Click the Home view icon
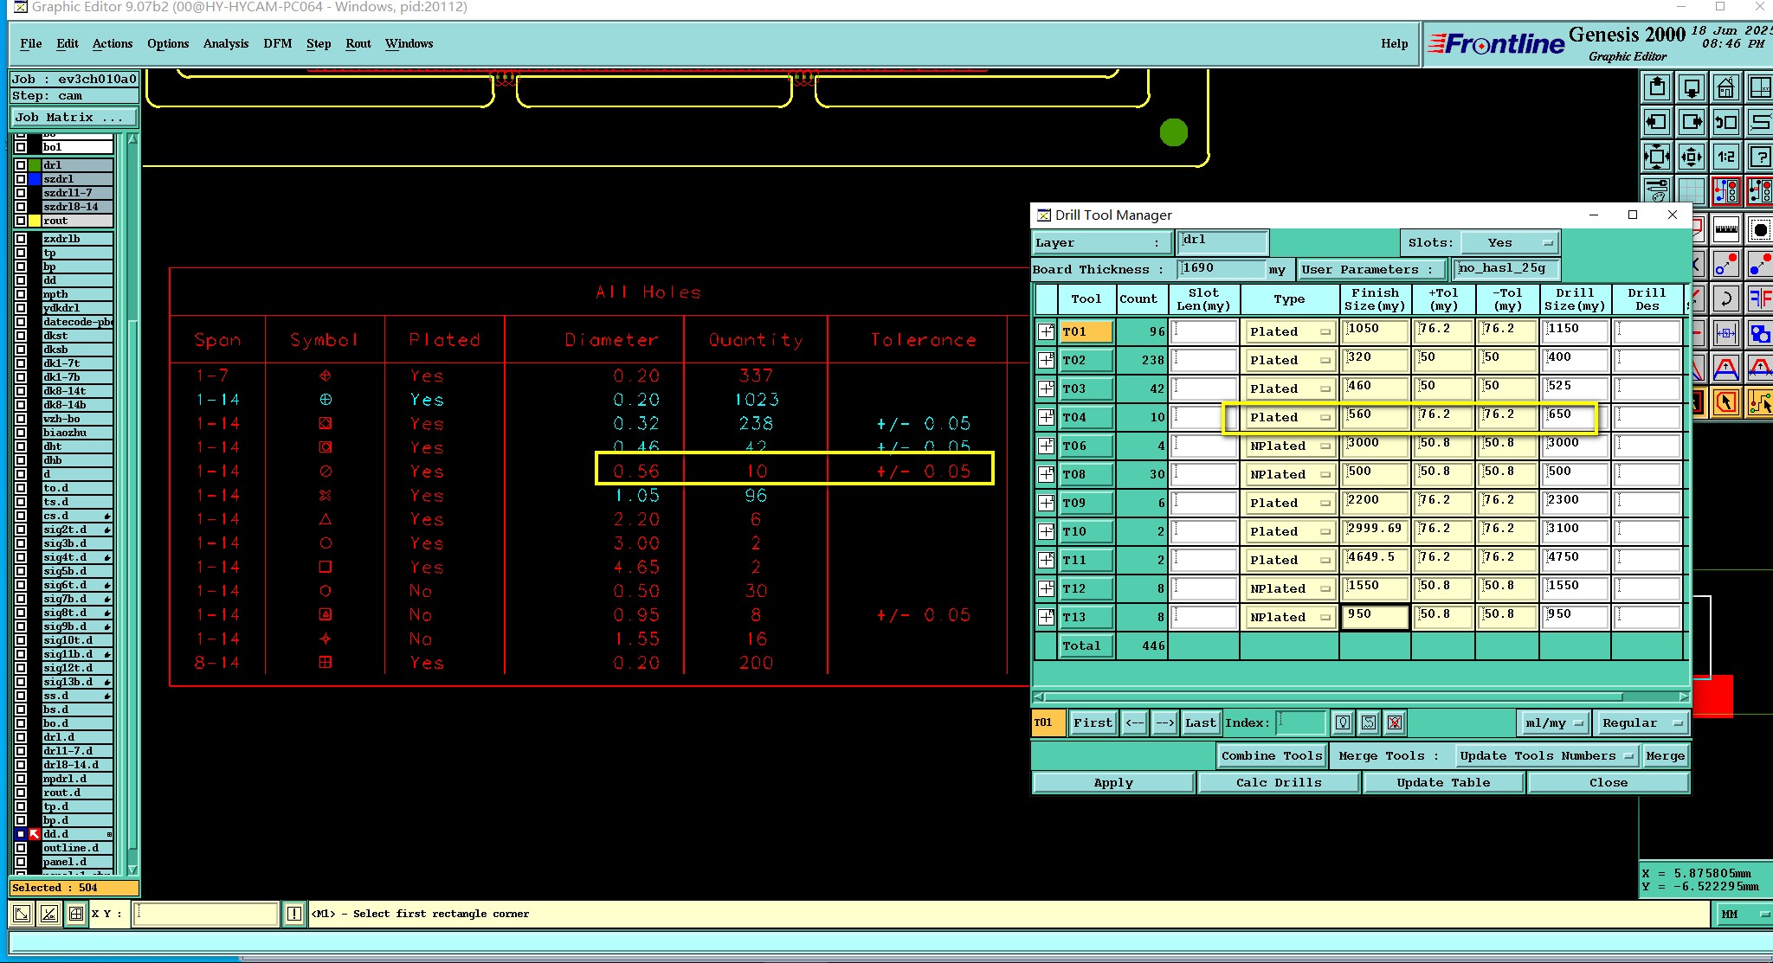 click(x=1725, y=87)
